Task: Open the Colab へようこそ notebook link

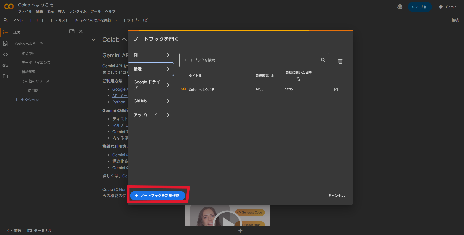Action: point(201,90)
